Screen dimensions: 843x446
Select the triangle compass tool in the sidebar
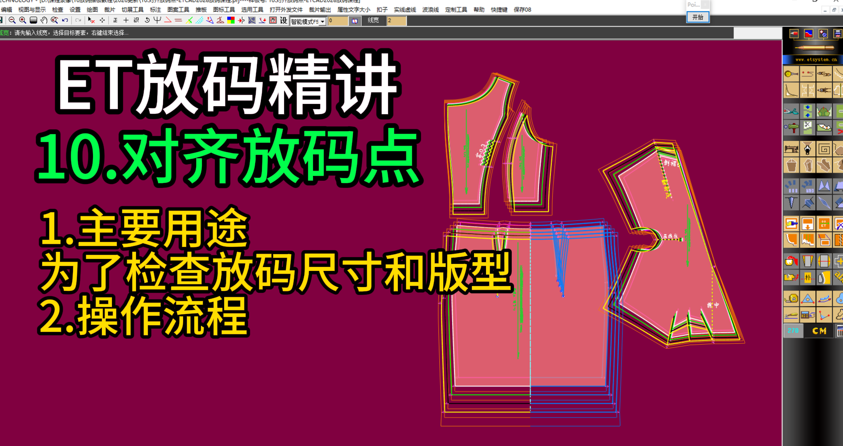pos(807,298)
